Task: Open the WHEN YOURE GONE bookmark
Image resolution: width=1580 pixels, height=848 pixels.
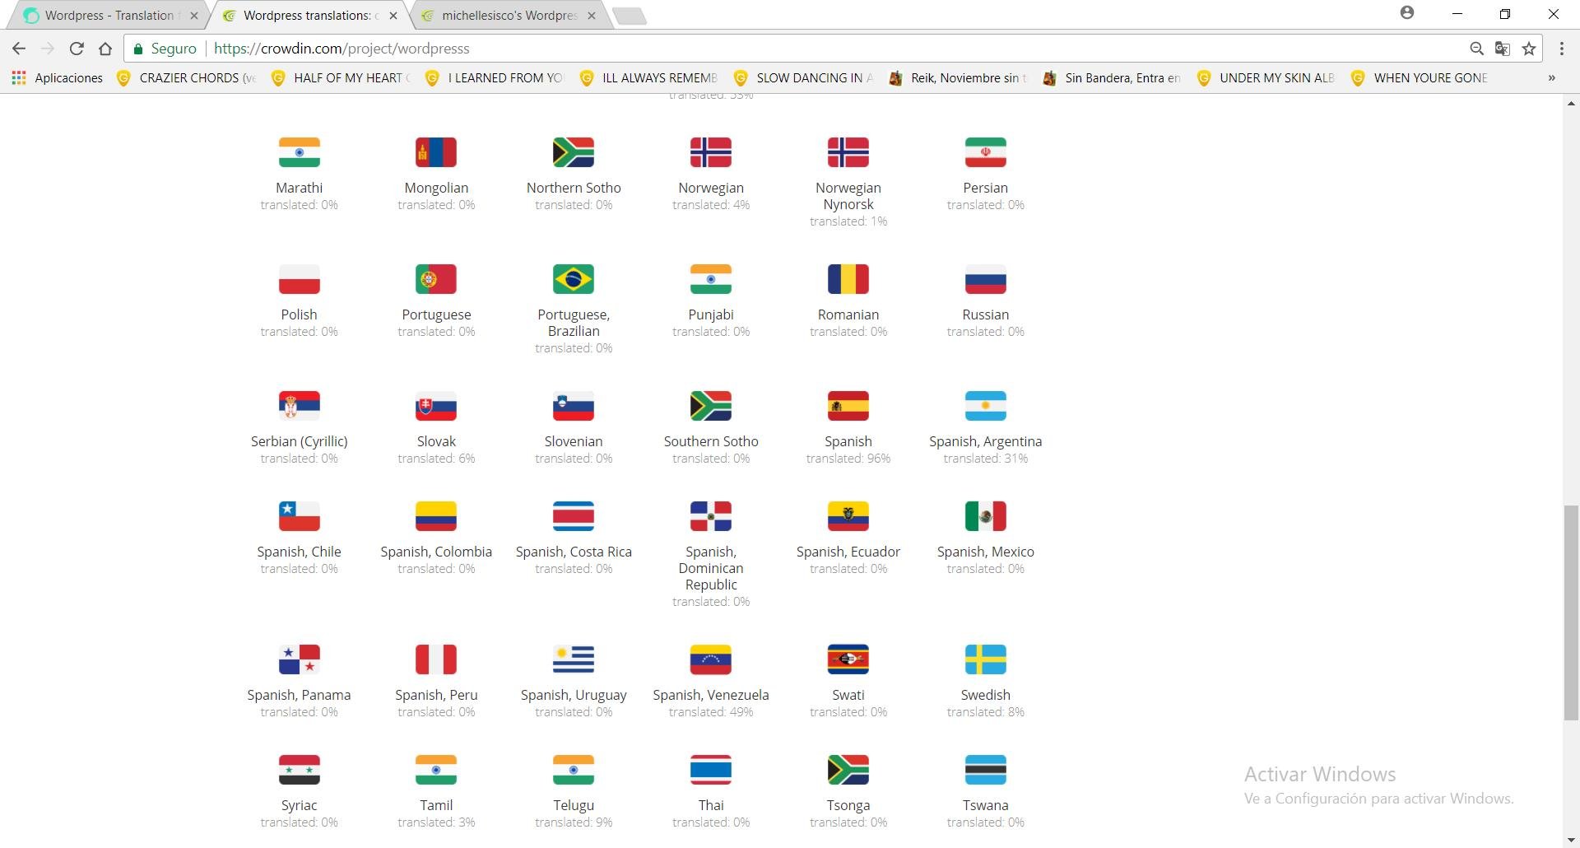Action: [x=1420, y=77]
